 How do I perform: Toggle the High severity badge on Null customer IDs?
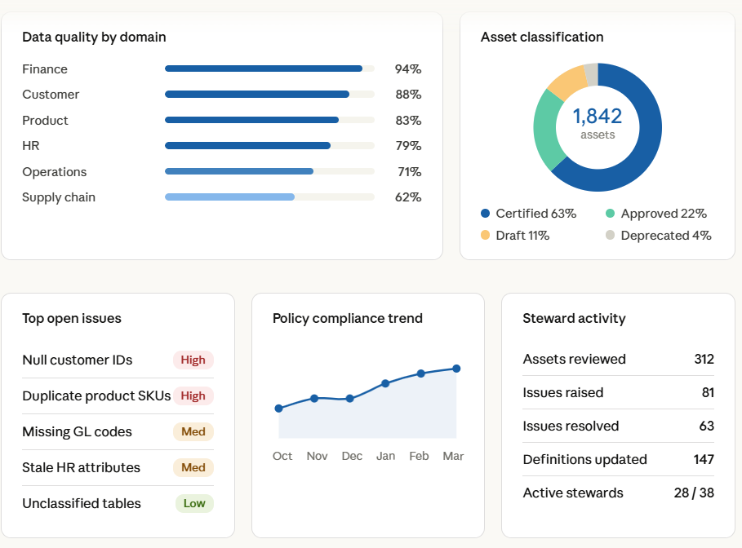pyautogui.click(x=193, y=360)
